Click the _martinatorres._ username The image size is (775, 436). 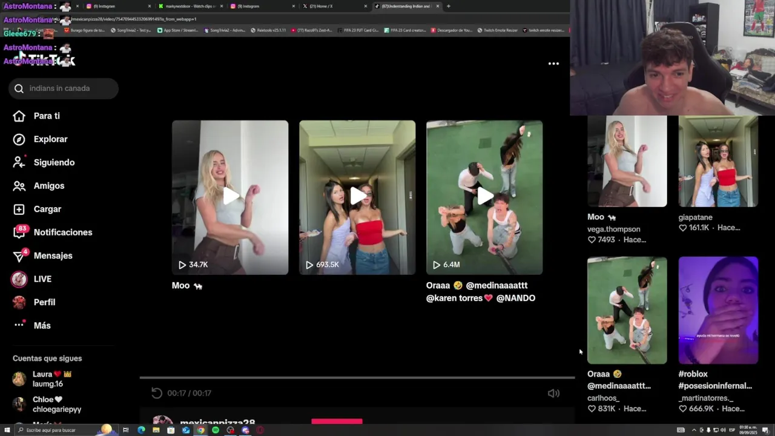click(706, 398)
